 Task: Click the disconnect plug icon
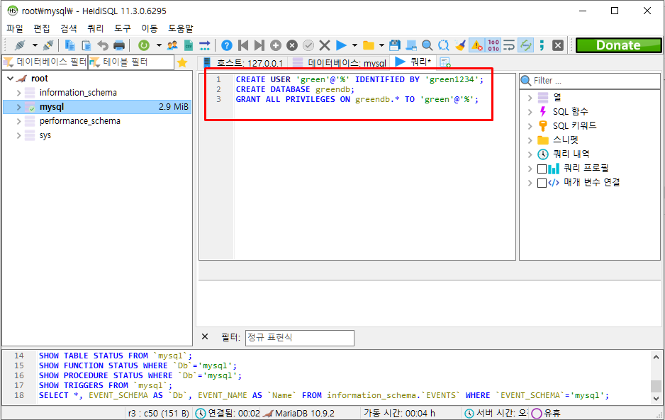48,45
